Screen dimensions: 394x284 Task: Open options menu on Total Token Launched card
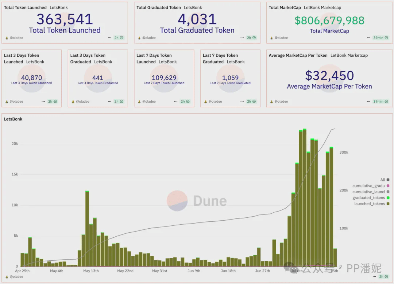(x=109, y=38)
